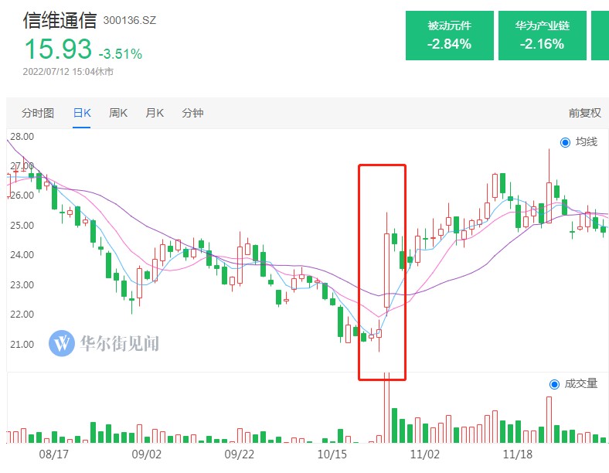Switch to the 分时图 tab
This screenshot has height=473, width=609.
(38, 113)
